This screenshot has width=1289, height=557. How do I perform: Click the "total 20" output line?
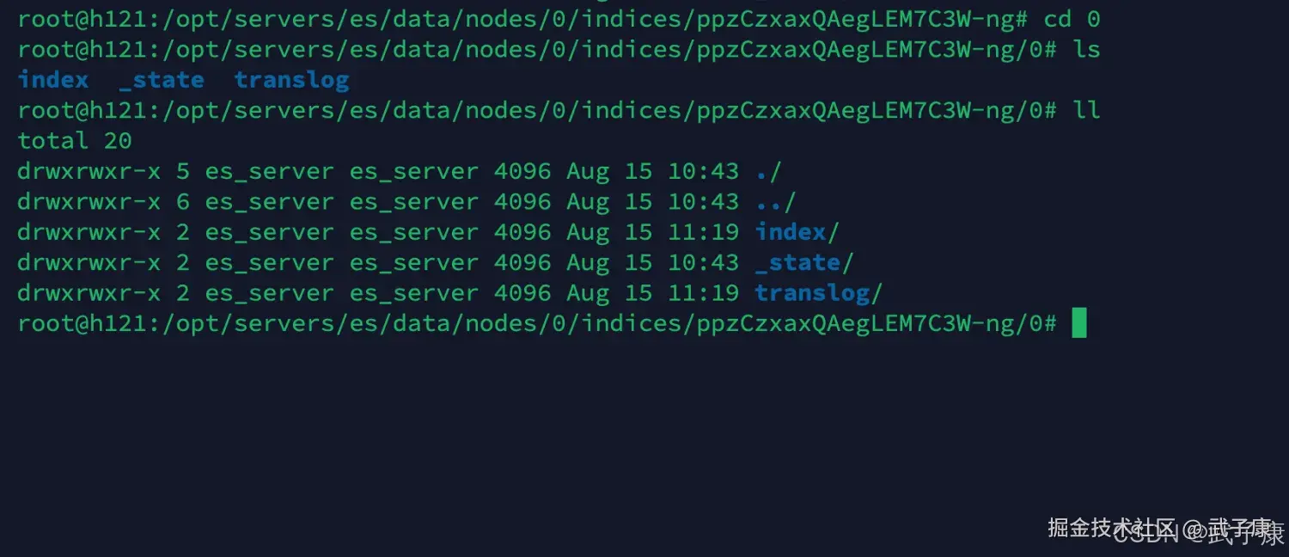point(75,140)
